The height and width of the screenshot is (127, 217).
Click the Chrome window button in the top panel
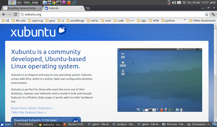point(12,2)
